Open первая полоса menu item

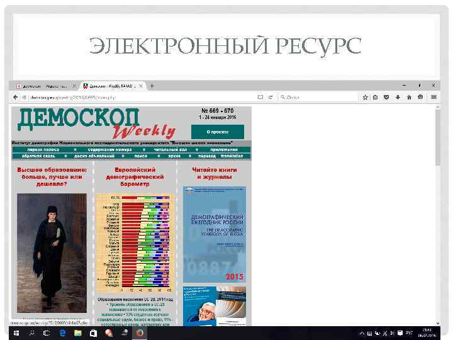(43, 149)
